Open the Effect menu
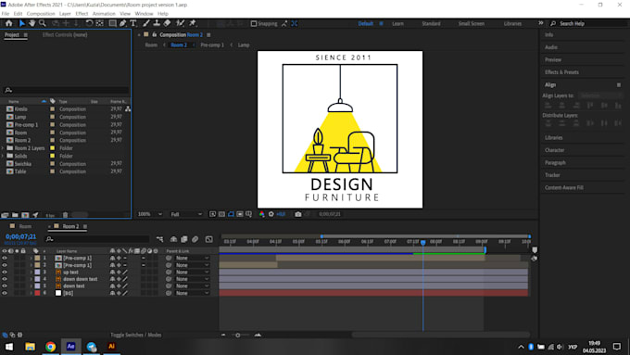630x355 pixels. (x=82, y=14)
